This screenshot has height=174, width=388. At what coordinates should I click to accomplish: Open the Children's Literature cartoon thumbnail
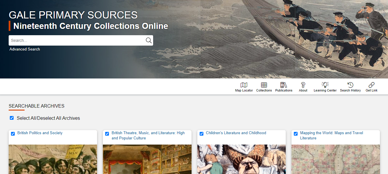pyautogui.click(x=242, y=159)
